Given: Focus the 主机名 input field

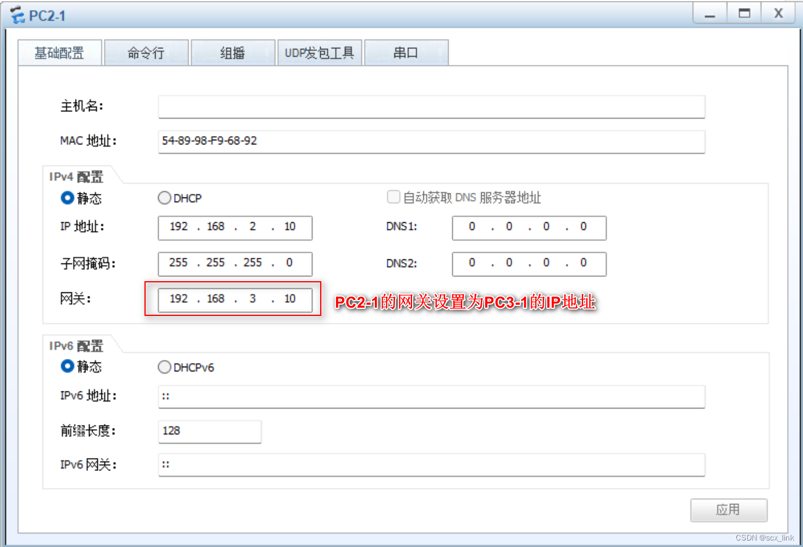Looking at the screenshot, I should pyautogui.click(x=432, y=107).
